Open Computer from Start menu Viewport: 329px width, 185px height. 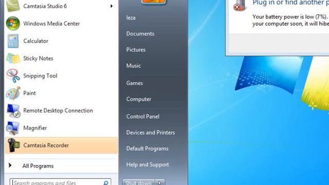(x=139, y=99)
